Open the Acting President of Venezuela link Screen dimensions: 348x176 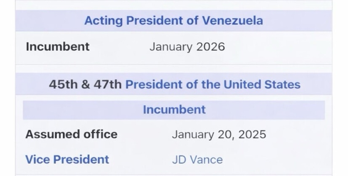click(x=174, y=20)
